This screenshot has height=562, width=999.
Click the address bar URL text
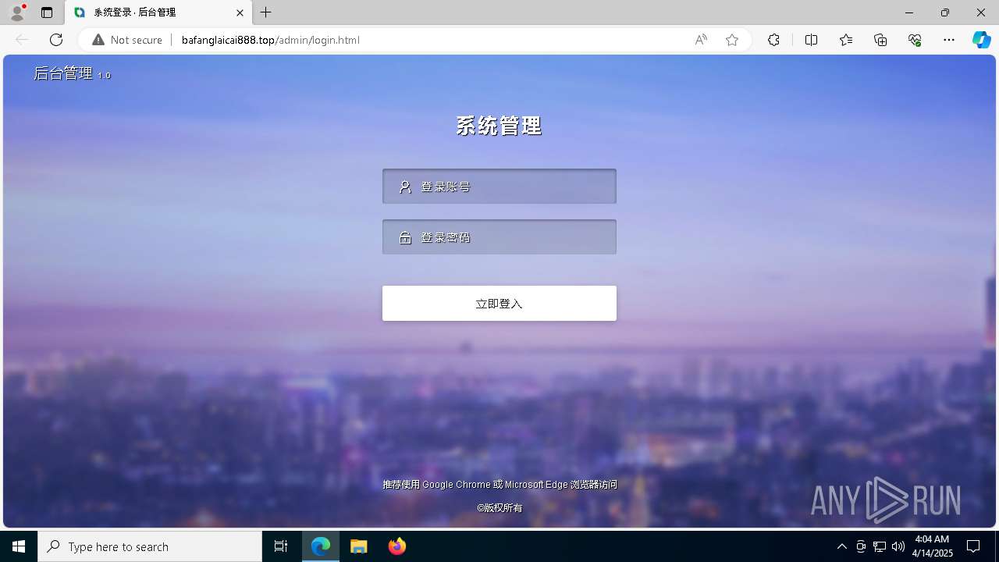point(270,40)
